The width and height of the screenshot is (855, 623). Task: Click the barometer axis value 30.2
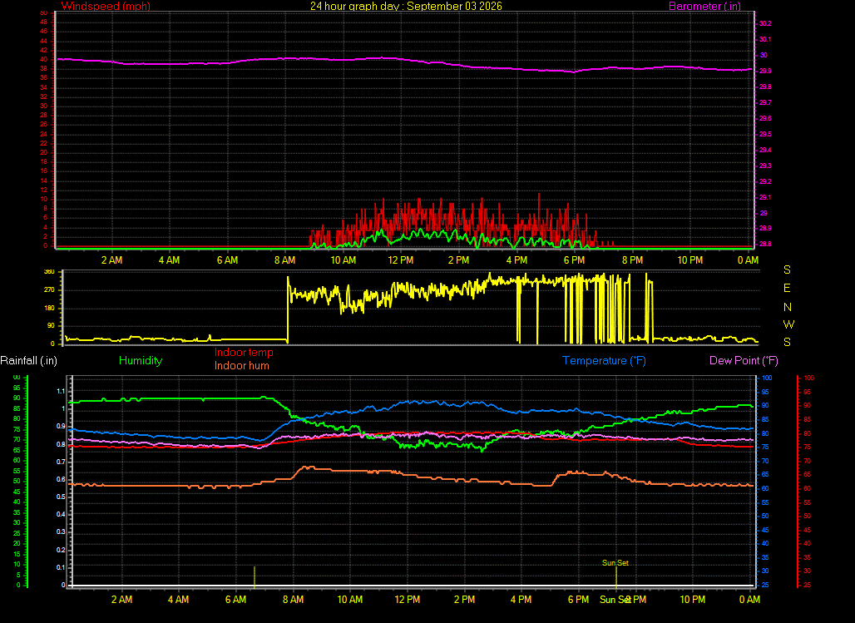click(x=765, y=23)
